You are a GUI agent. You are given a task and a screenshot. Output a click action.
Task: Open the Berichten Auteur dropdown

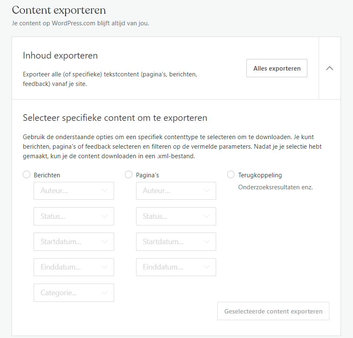[74, 191]
